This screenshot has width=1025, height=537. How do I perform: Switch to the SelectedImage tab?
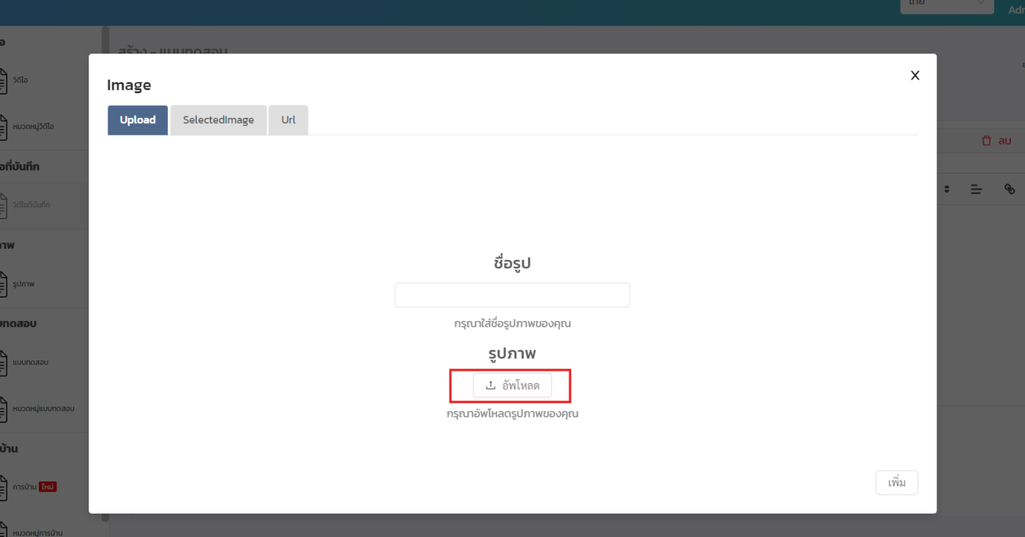(x=218, y=120)
